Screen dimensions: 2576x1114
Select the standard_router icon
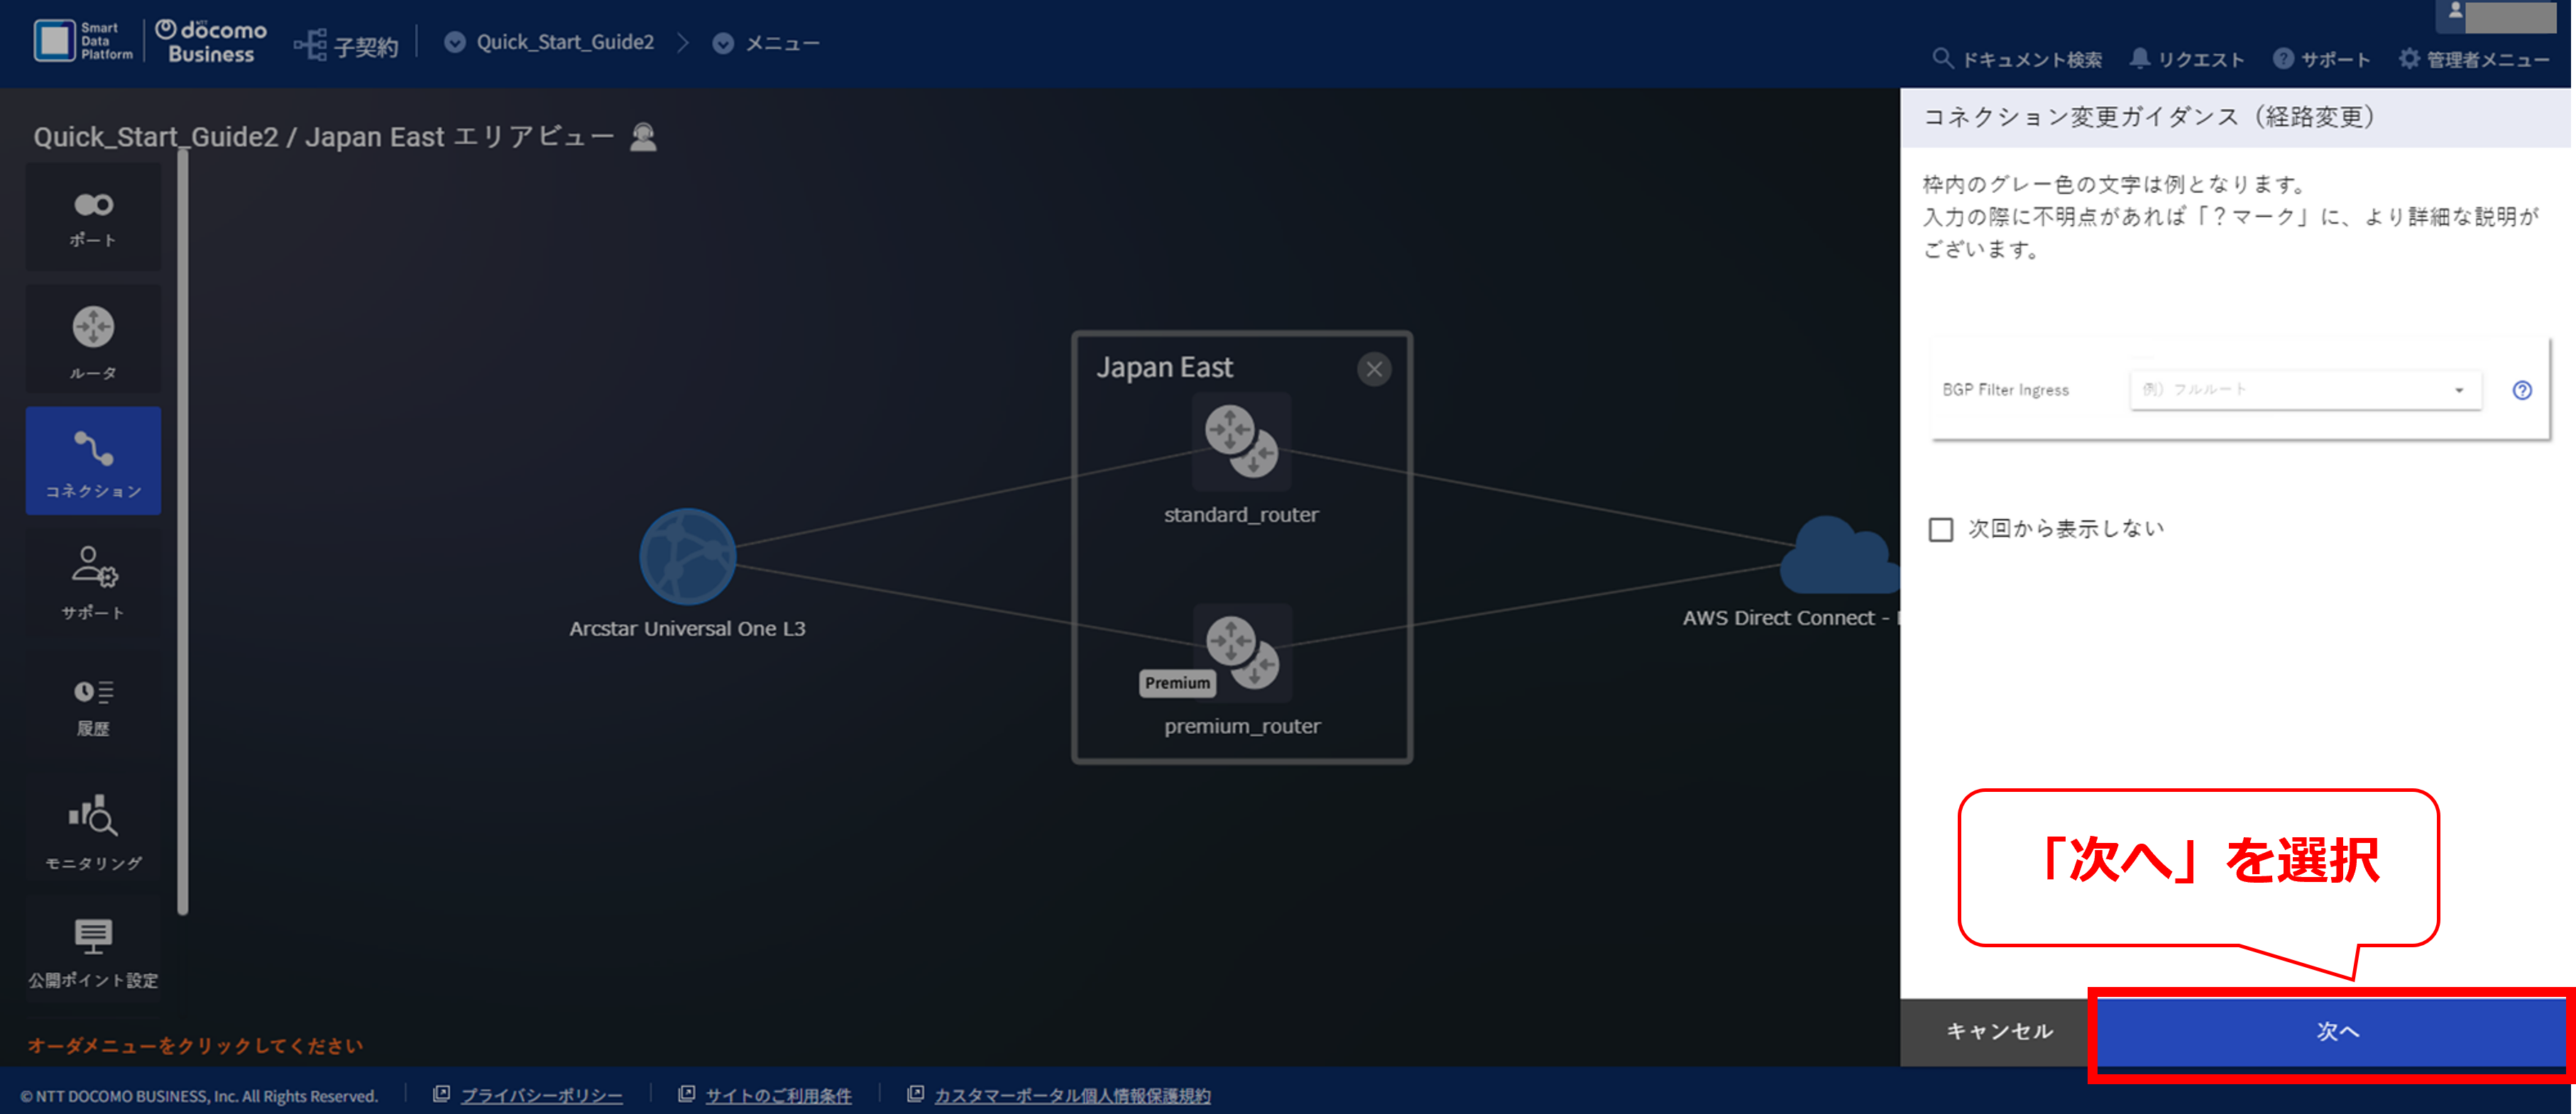pyautogui.click(x=1241, y=442)
